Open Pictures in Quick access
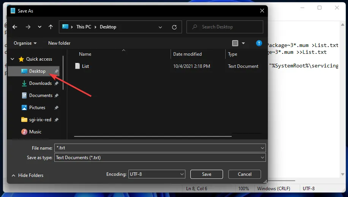This screenshot has height=197, width=348. (37, 108)
